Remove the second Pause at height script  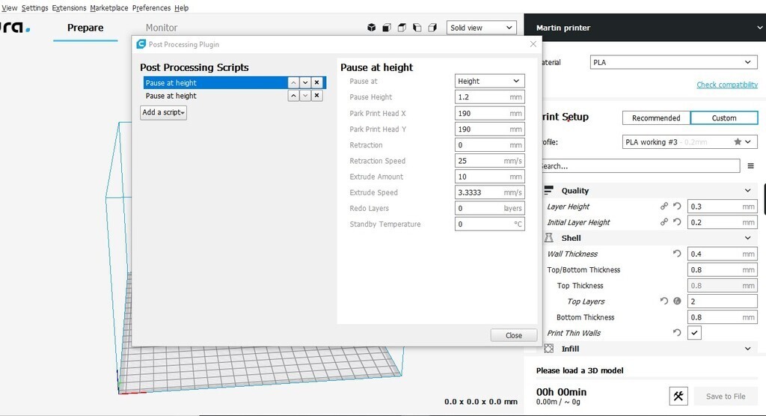point(316,95)
